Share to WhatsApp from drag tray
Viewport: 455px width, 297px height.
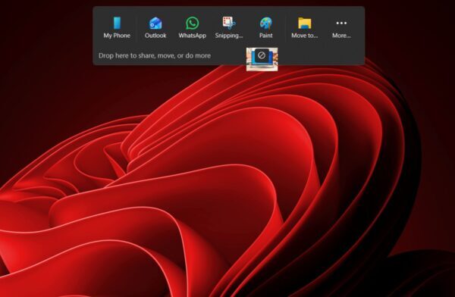[x=192, y=28]
